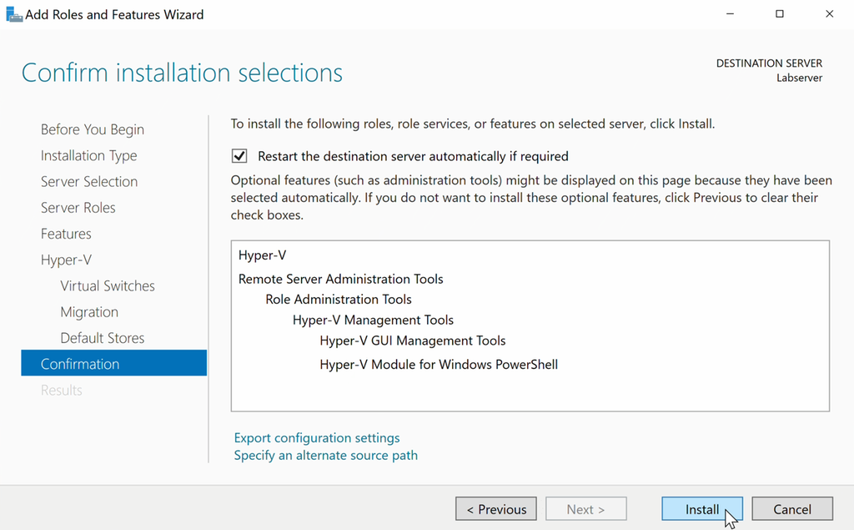Maximize the wizard window
This screenshot has width=854, height=530.
[x=780, y=14]
